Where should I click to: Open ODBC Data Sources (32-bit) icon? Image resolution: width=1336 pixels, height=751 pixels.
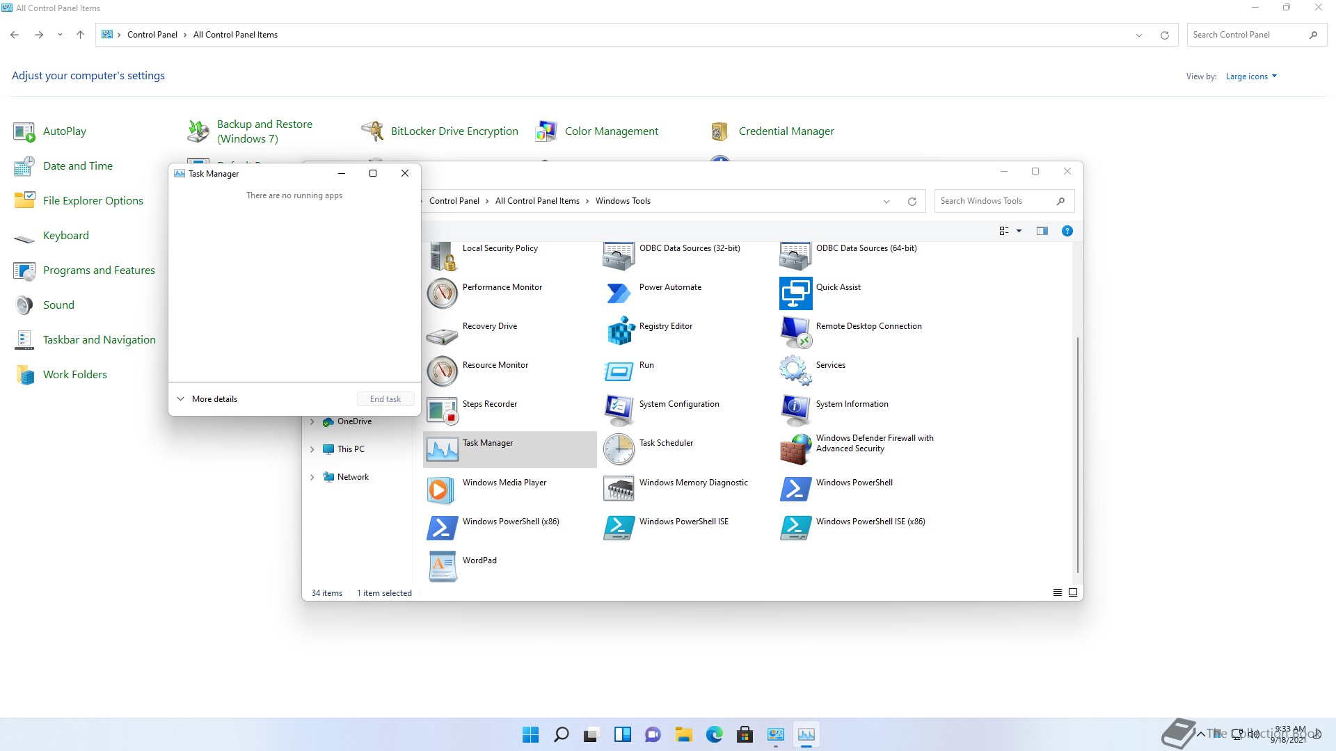tap(619, 256)
